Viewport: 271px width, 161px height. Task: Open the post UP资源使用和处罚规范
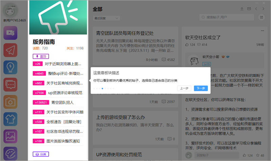coord(119,155)
